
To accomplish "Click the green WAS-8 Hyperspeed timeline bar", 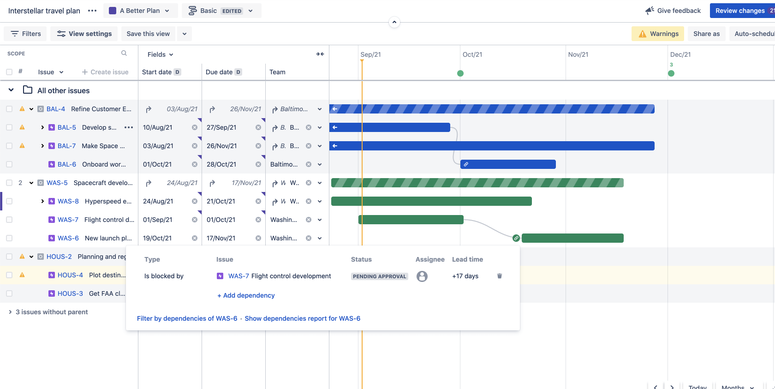I will pos(431,201).
